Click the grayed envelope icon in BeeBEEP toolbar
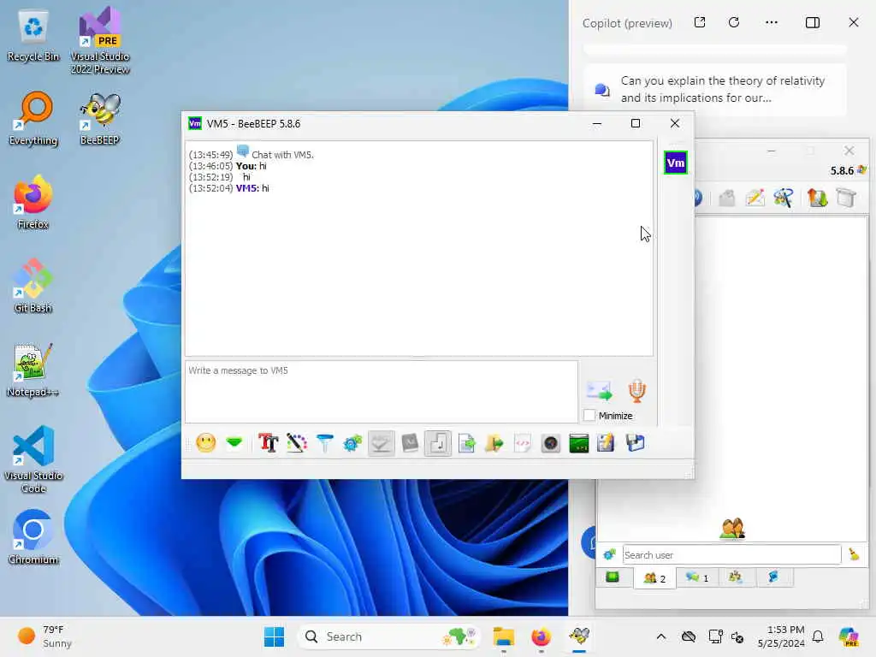 (x=727, y=198)
